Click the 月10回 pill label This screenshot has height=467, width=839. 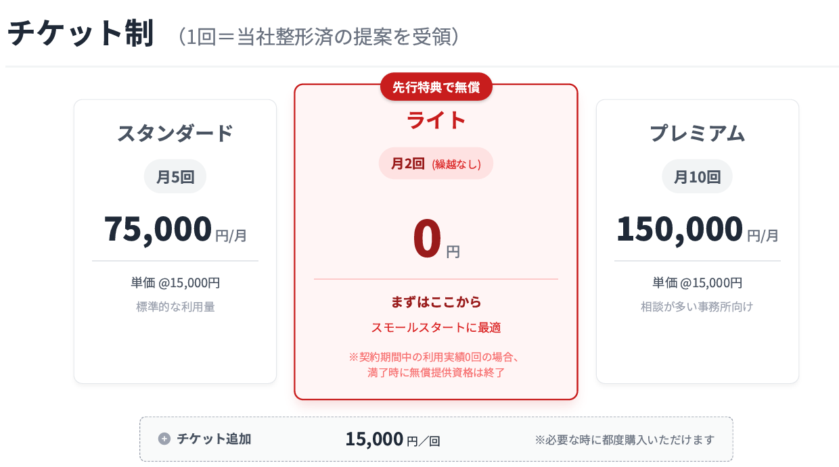click(x=697, y=177)
